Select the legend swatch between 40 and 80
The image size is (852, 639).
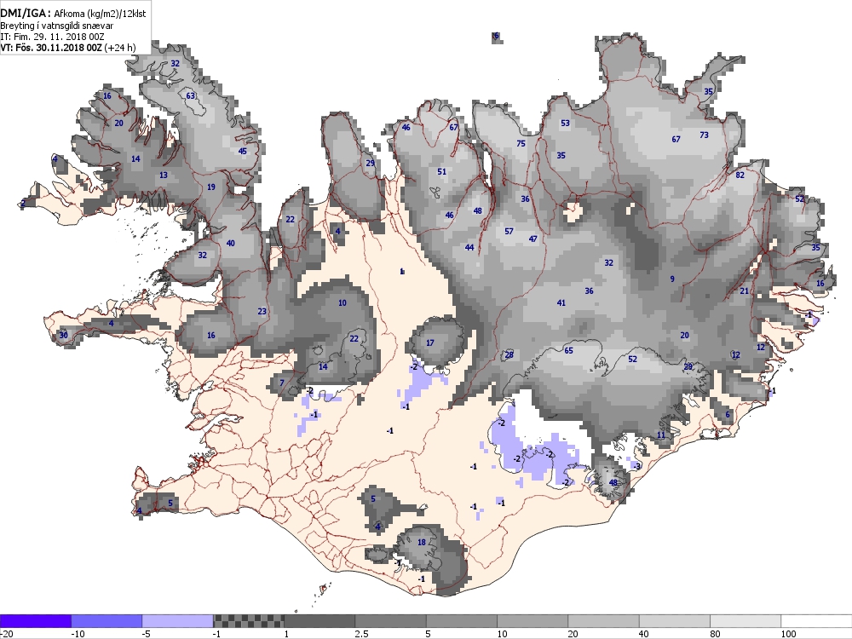[x=675, y=621]
